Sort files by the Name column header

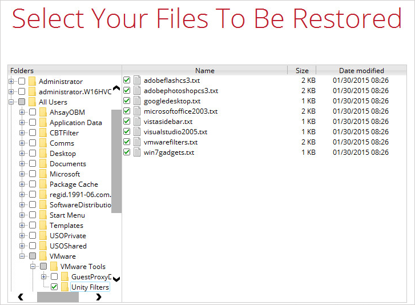204,70
